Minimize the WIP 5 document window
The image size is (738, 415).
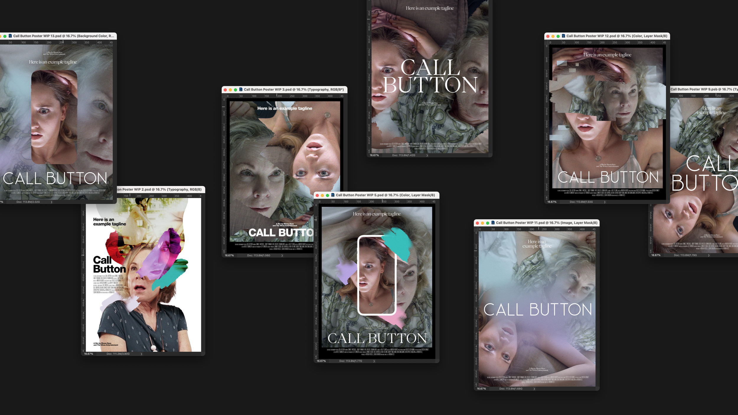click(323, 195)
